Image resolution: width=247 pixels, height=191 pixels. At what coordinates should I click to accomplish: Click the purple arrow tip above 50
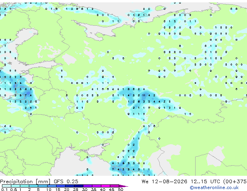123,186
